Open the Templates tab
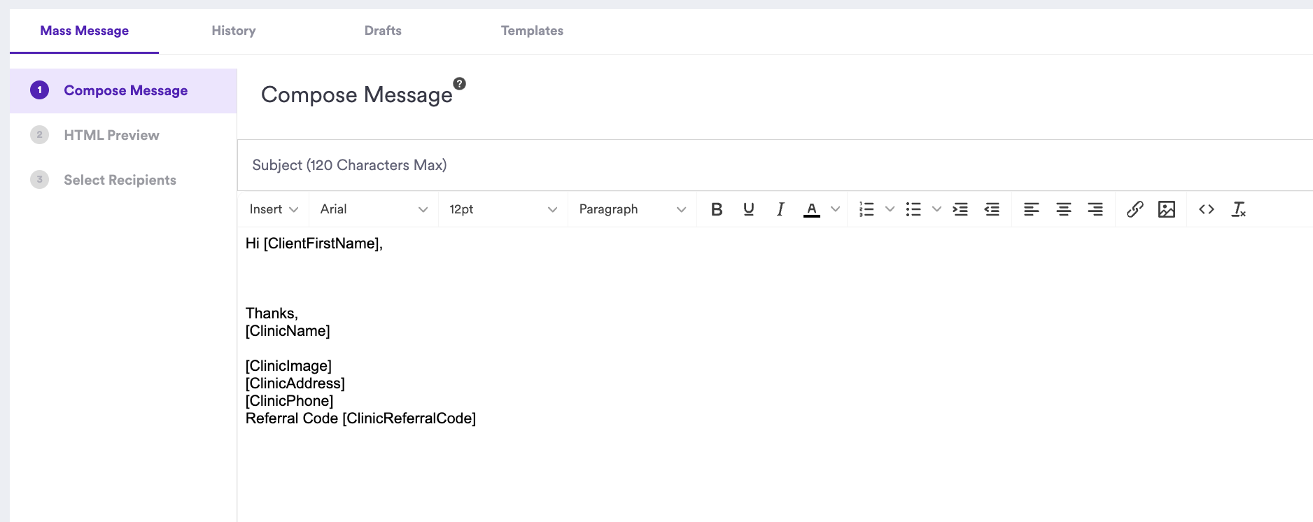Viewport: 1313px width, 522px height. click(x=532, y=31)
